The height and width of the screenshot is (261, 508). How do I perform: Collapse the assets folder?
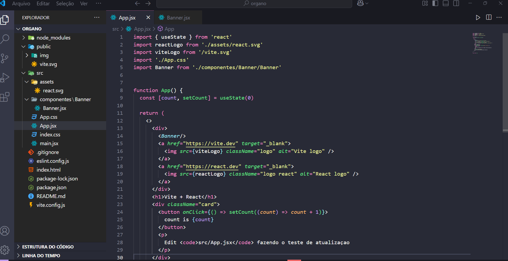27,82
